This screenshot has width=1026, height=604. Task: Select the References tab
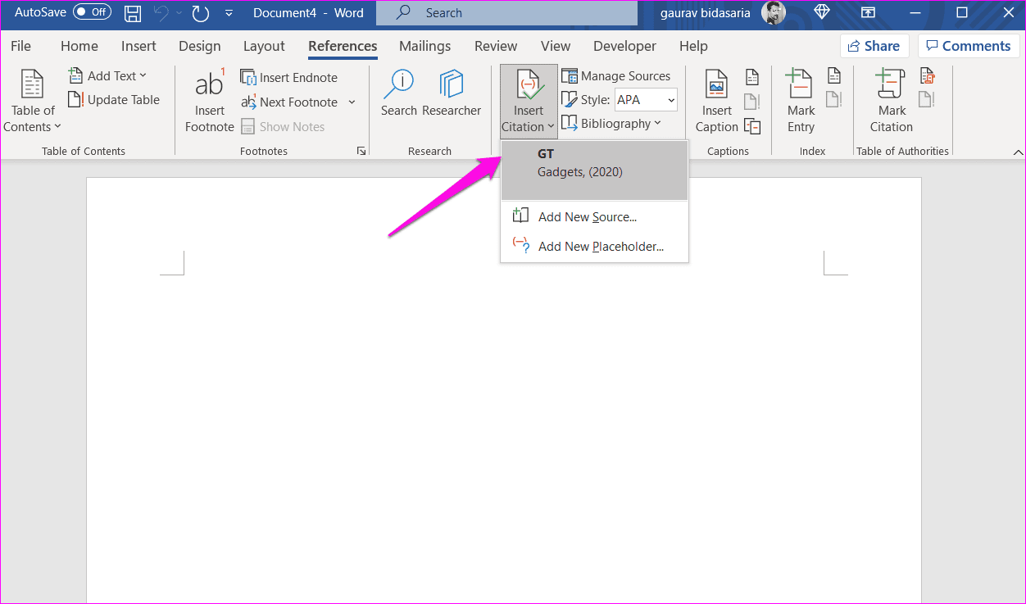point(343,46)
